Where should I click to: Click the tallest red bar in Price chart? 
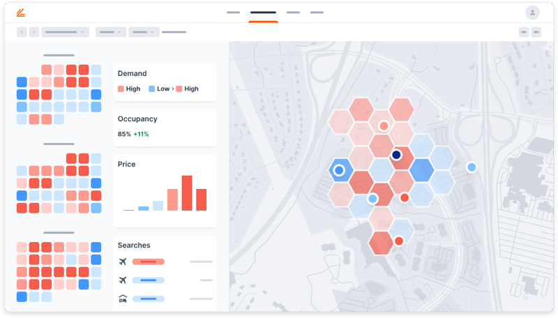[187, 192]
